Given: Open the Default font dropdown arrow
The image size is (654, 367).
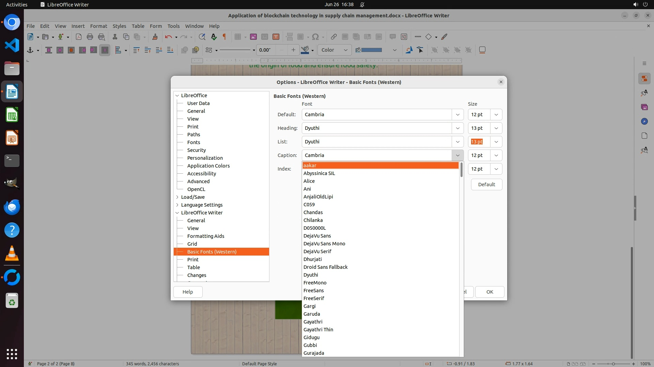Looking at the screenshot, I should pyautogui.click(x=458, y=115).
